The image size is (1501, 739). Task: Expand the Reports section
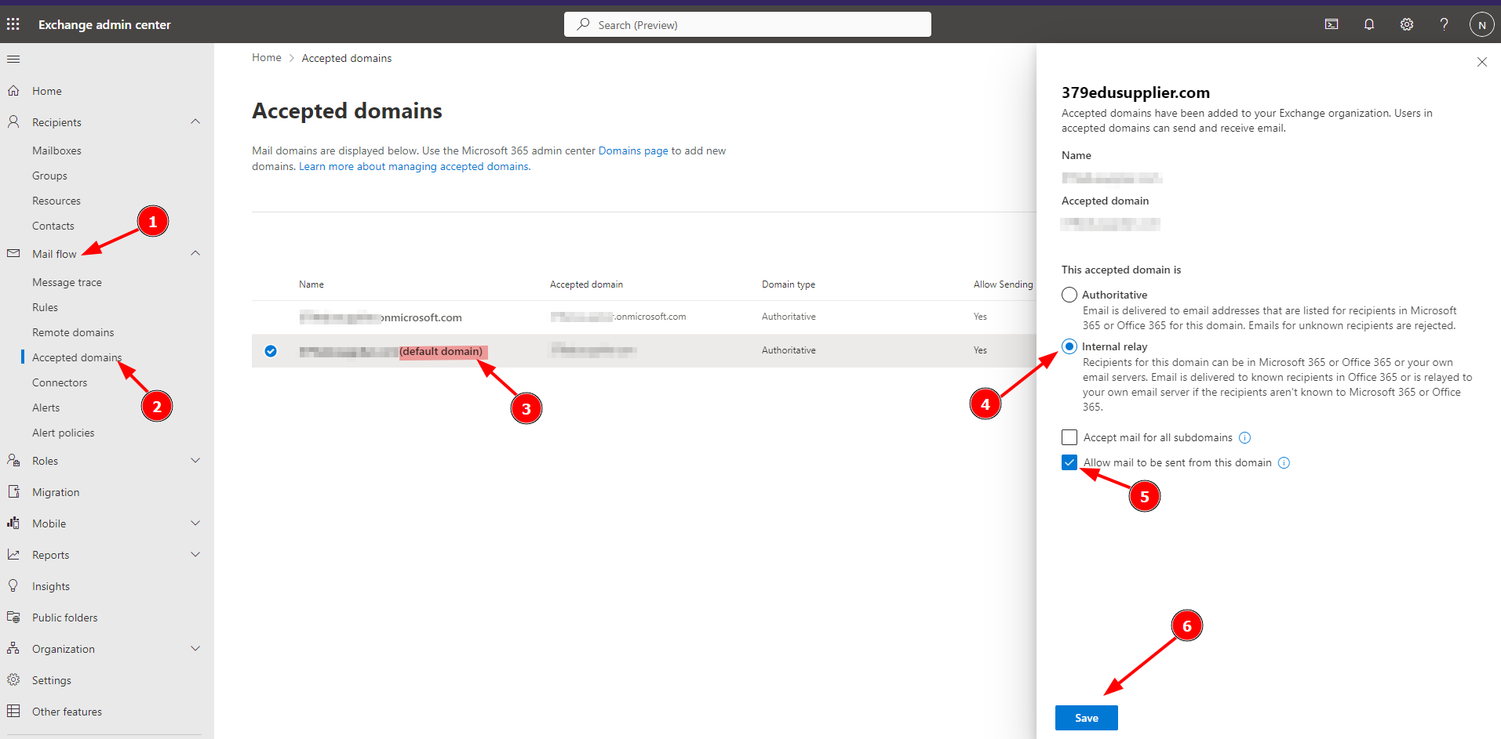pyautogui.click(x=195, y=554)
